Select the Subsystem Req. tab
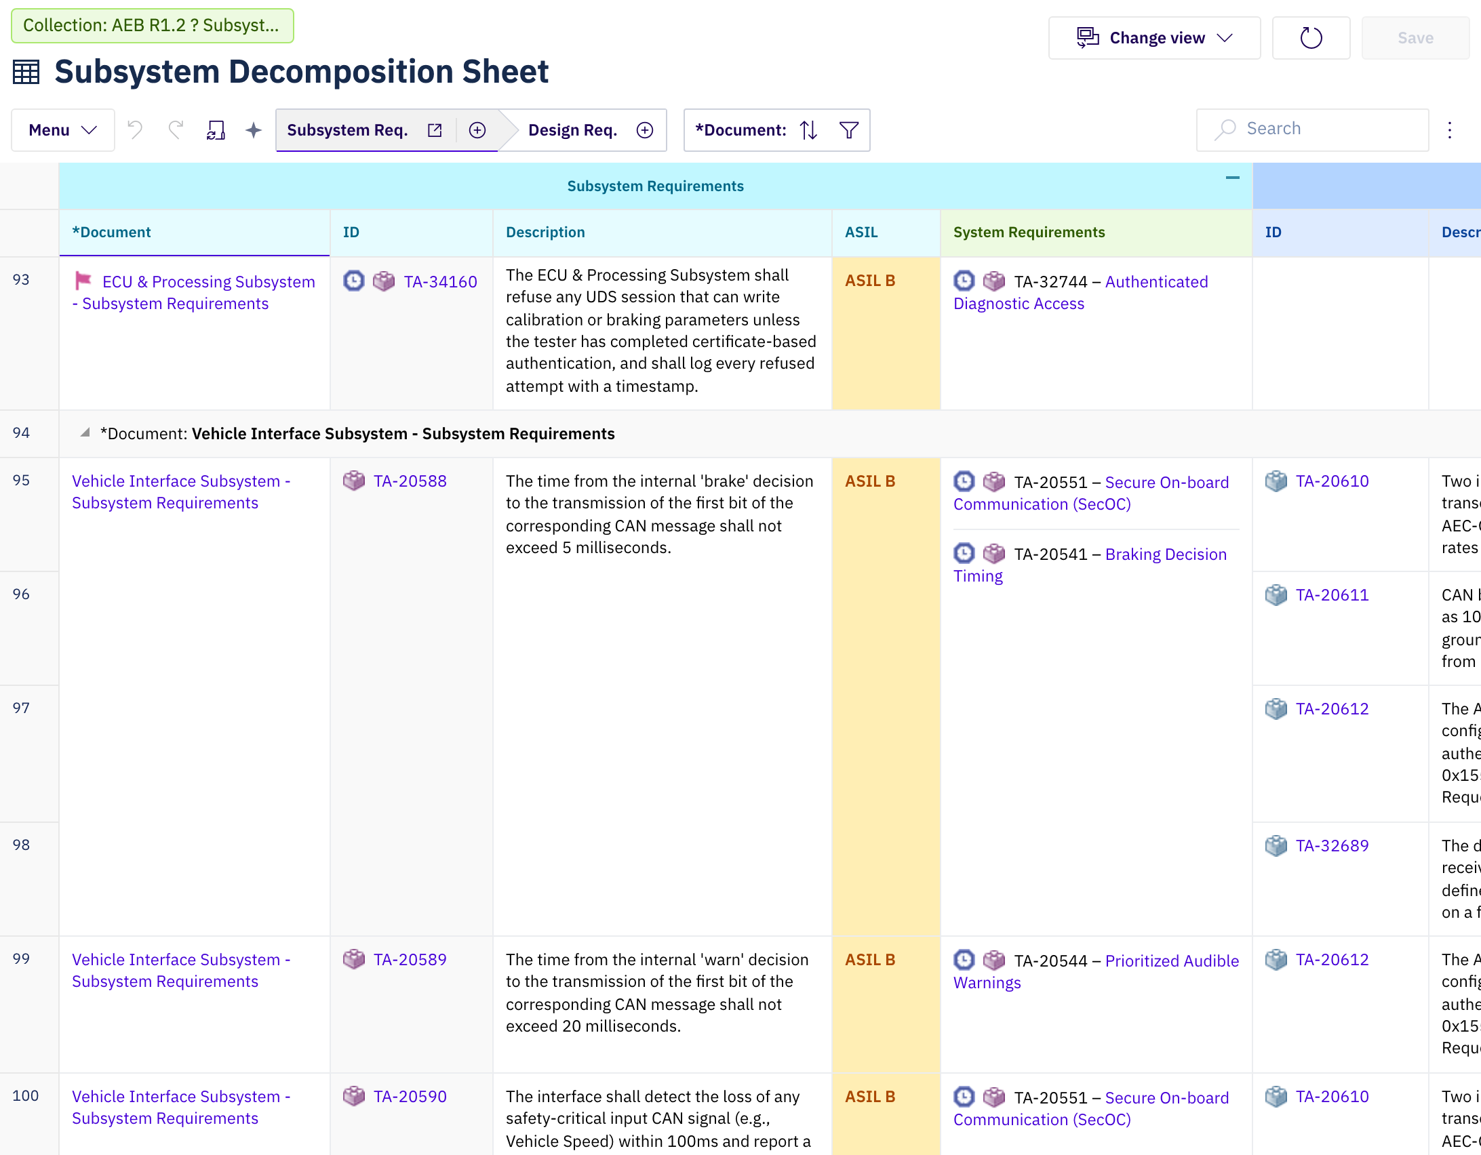This screenshot has height=1155, width=1481. point(347,130)
